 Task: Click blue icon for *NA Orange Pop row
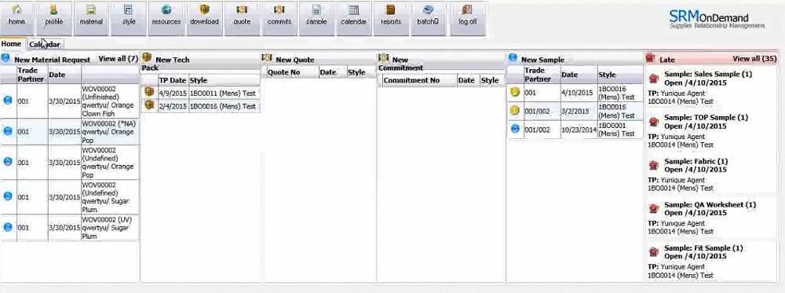(x=8, y=130)
